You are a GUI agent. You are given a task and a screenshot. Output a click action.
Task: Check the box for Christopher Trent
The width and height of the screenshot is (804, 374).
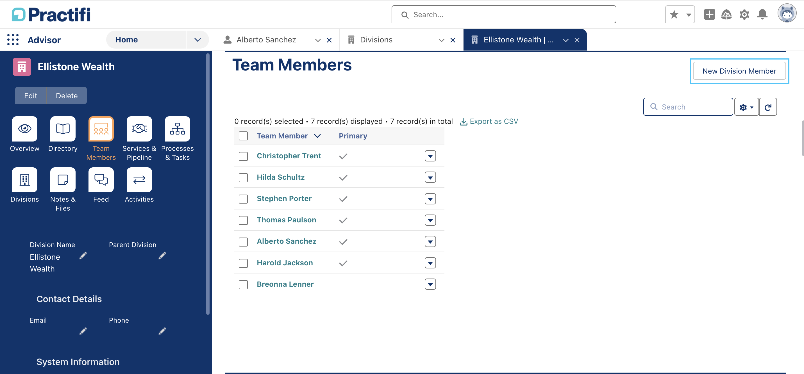point(243,156)
